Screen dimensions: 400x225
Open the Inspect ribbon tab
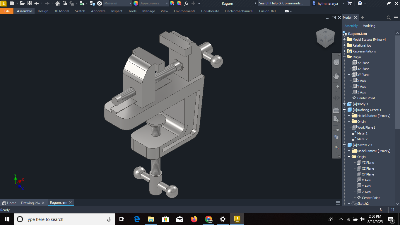point(117,11)
